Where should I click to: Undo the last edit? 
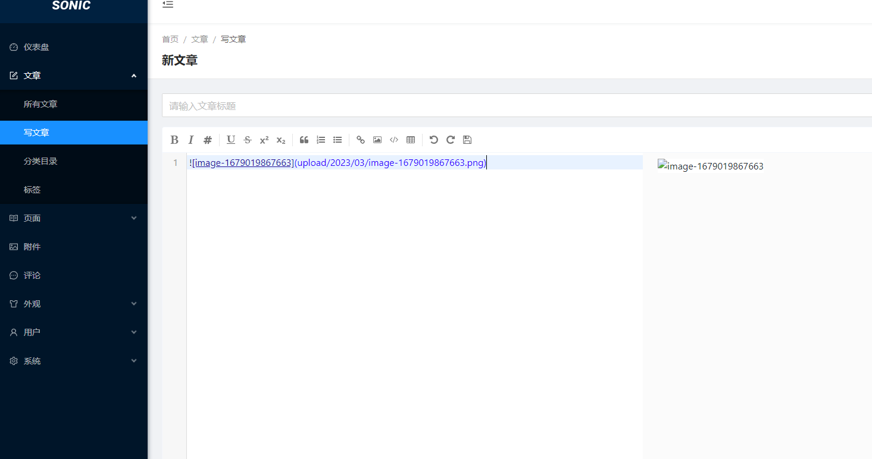click(433, 139)
